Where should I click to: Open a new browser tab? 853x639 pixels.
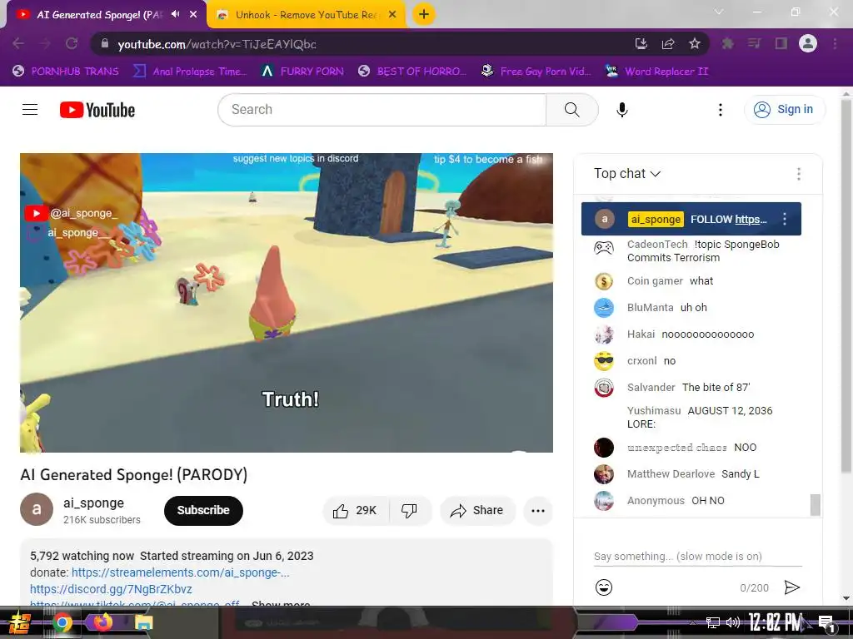pos(423,14)
